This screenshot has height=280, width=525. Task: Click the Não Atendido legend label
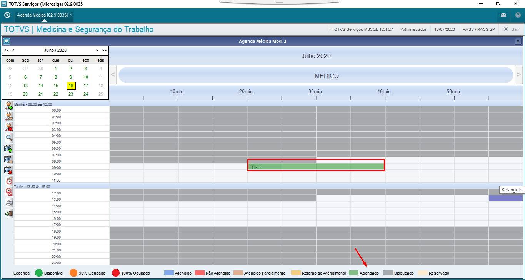click(x=218, y=273)
